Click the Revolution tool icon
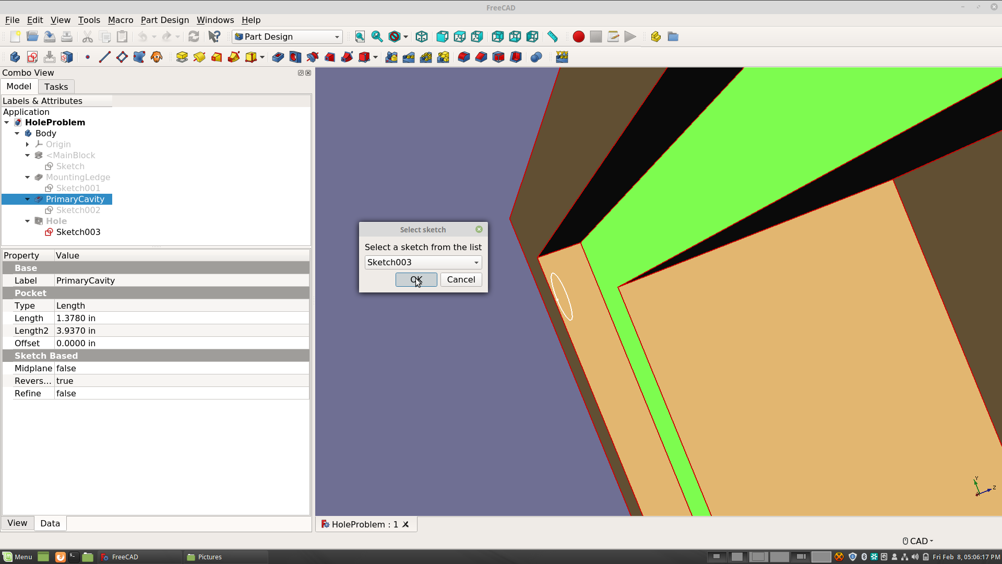This screenshot has width=1002, height=564. pyautogui.click(x=199, y=57)
